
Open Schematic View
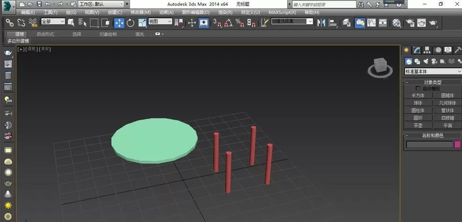pos(383,23)
